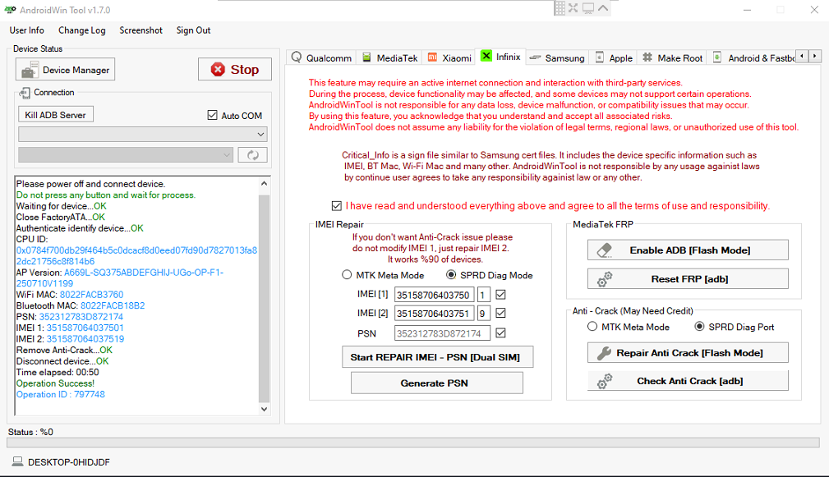Uncheck the terms agreement checkbox
The image size is (829, 477).
337,206
